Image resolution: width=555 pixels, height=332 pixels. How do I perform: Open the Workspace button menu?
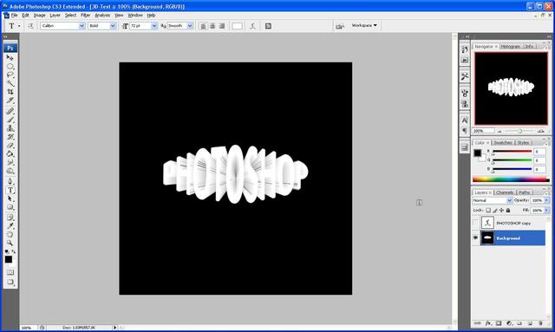tap(364, 25)
